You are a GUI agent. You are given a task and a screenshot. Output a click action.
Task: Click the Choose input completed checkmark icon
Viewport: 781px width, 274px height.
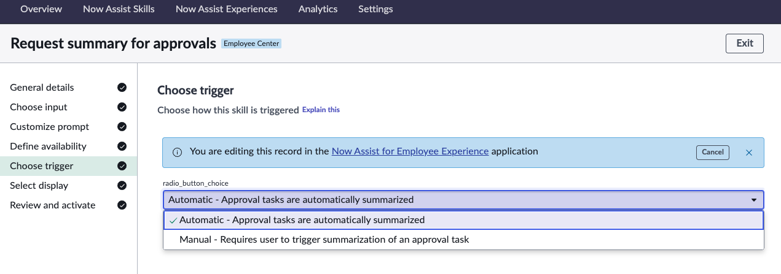coord(122,107)
